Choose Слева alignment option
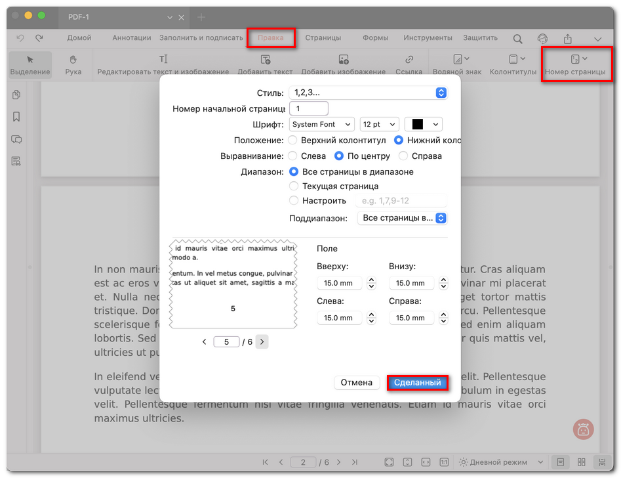The image size is (621, 478). tap(294, 156)
